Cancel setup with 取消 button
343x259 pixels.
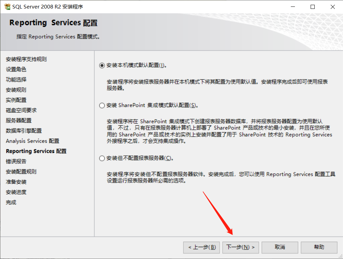coord(280,247)
